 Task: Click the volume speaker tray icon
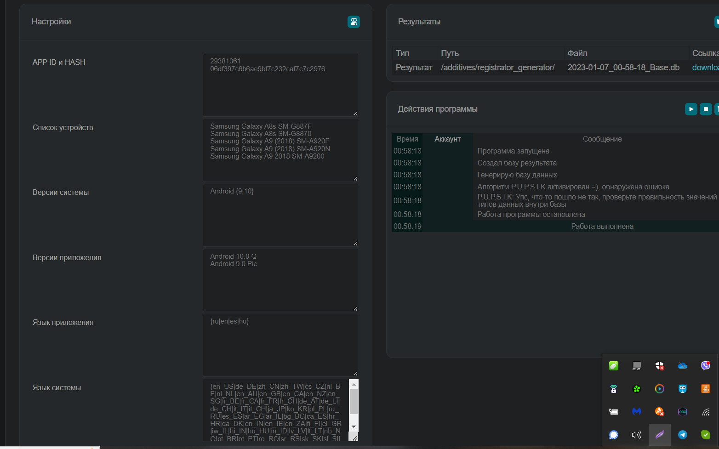click(637, 435)
